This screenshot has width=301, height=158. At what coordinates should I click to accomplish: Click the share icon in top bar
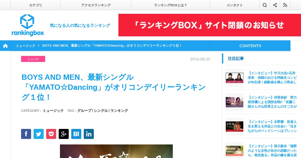pos(275,5)
